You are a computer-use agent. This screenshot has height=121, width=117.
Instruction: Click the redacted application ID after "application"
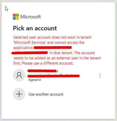pyautogui.click(x=53, y=47)
